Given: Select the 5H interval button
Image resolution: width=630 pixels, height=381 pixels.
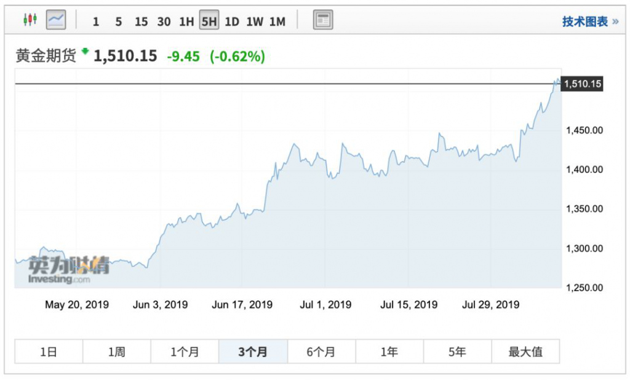Looking at the screenshot, I should 209,22.
